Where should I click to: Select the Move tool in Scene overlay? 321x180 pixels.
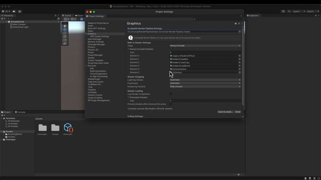pyautogui.click(x=65, y=29)
